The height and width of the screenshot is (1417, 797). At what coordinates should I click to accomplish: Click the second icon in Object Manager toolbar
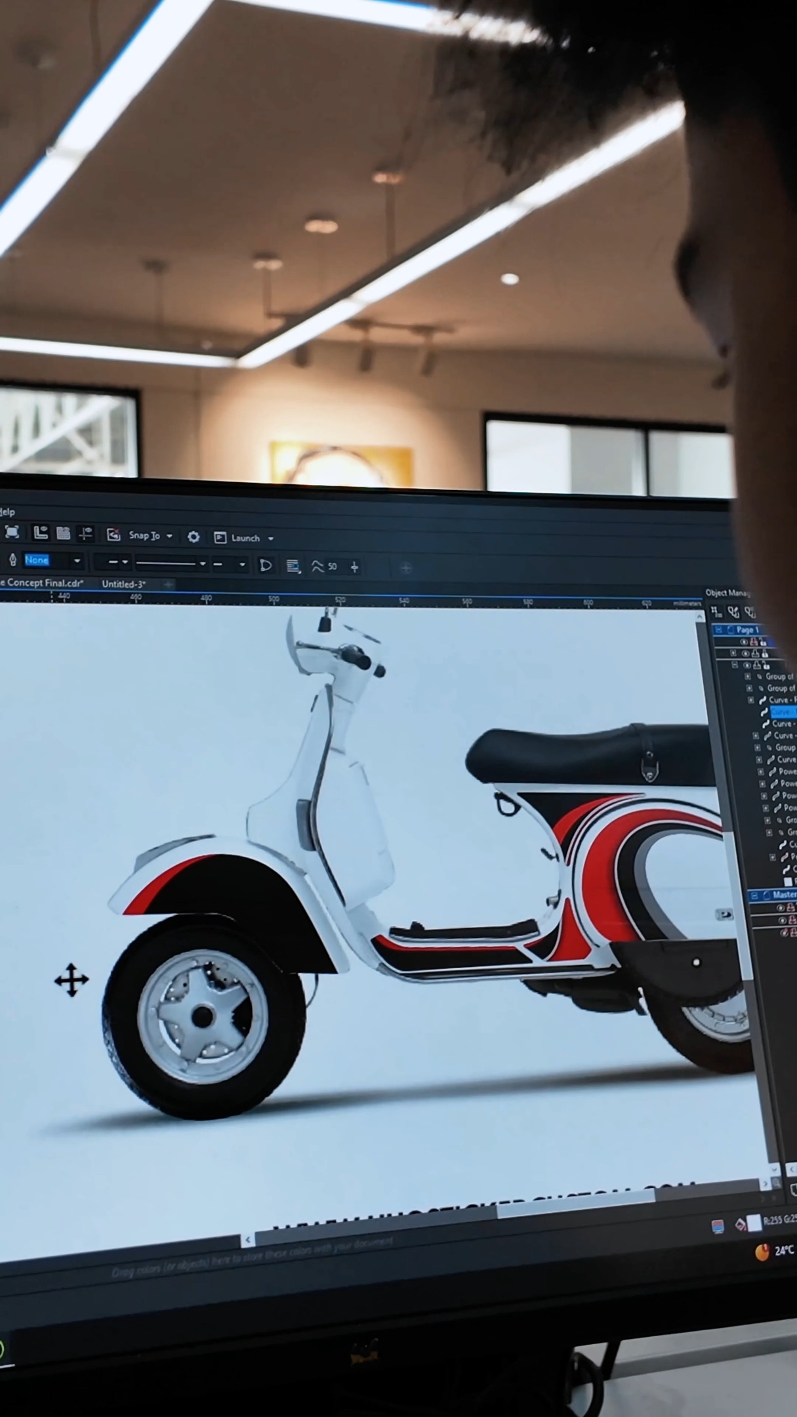733,613
